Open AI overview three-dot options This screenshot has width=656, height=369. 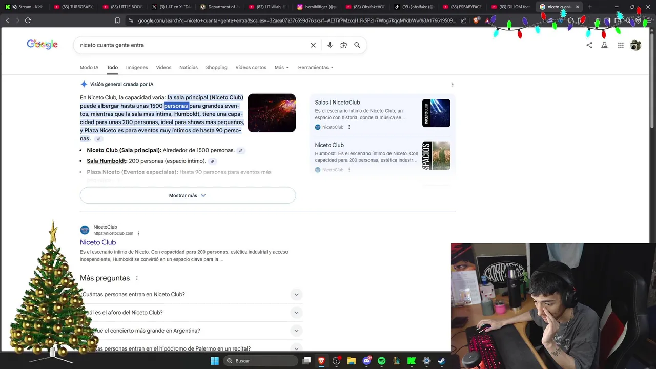(453, 85)
